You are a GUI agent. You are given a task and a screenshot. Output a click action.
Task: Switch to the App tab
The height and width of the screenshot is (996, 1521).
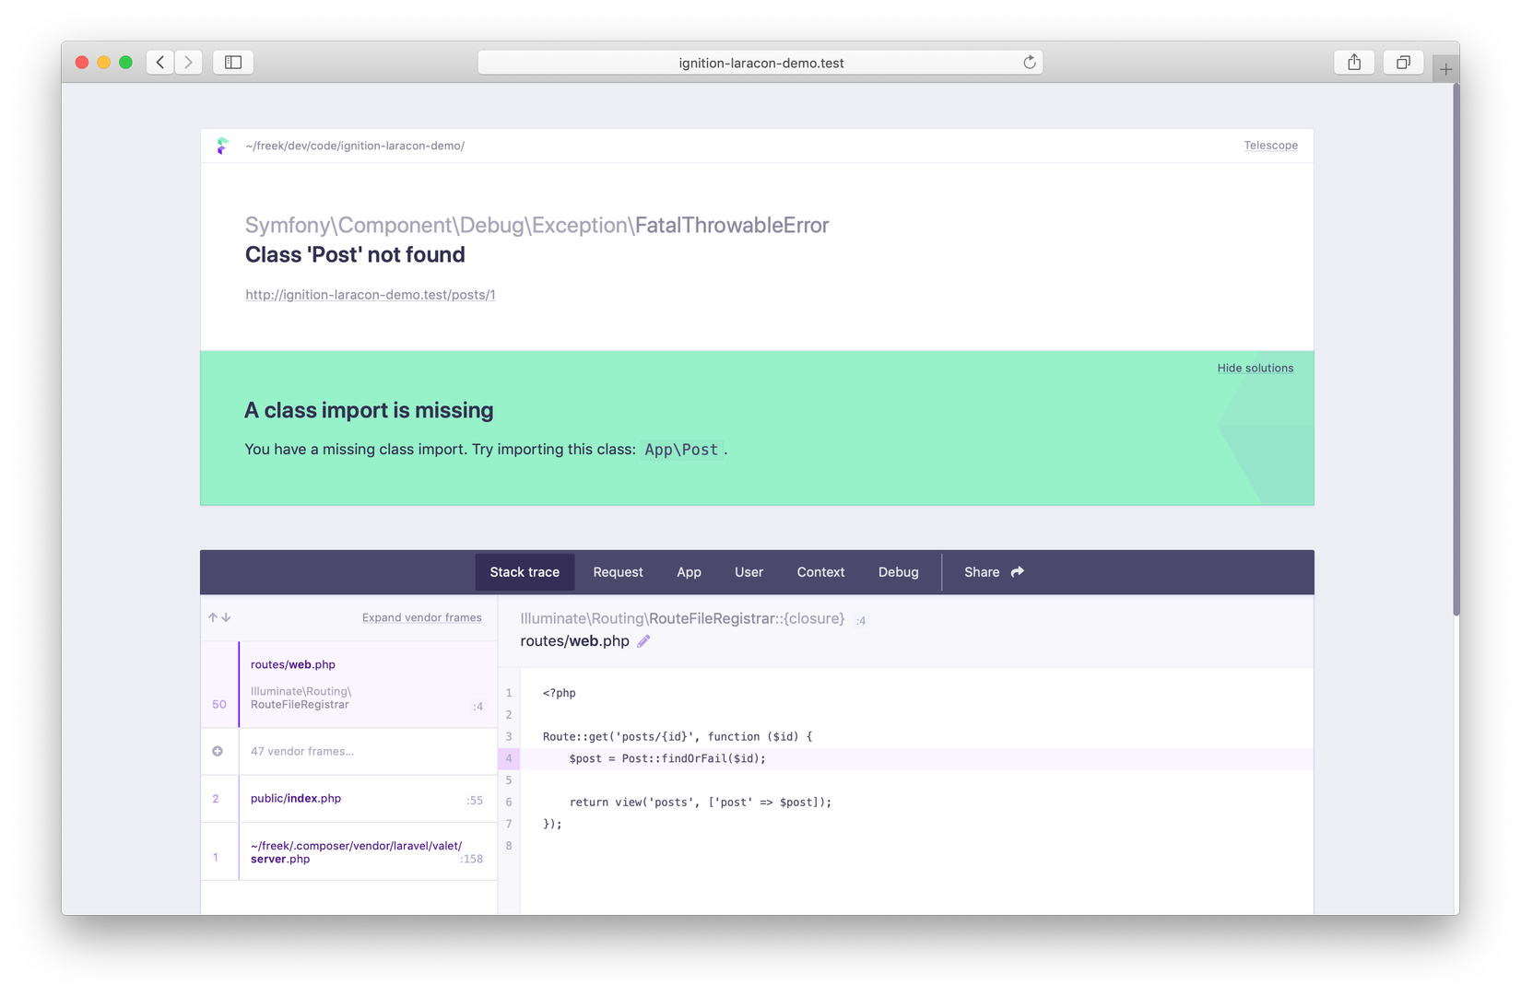click(x=689, y=572)
